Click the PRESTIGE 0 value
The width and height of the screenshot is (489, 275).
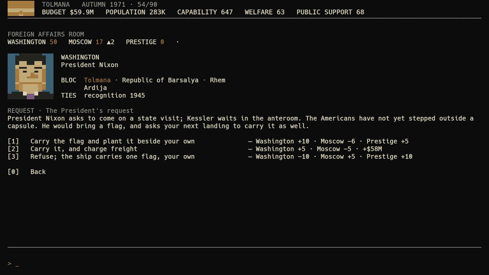145,42
